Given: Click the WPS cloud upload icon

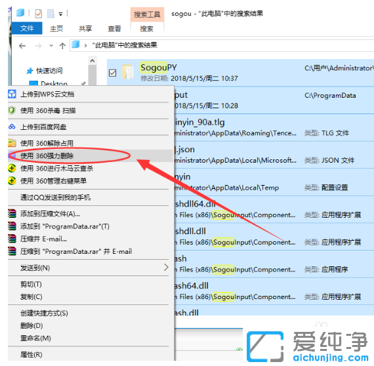Looking at the screenshot, I should click(12, 94).
